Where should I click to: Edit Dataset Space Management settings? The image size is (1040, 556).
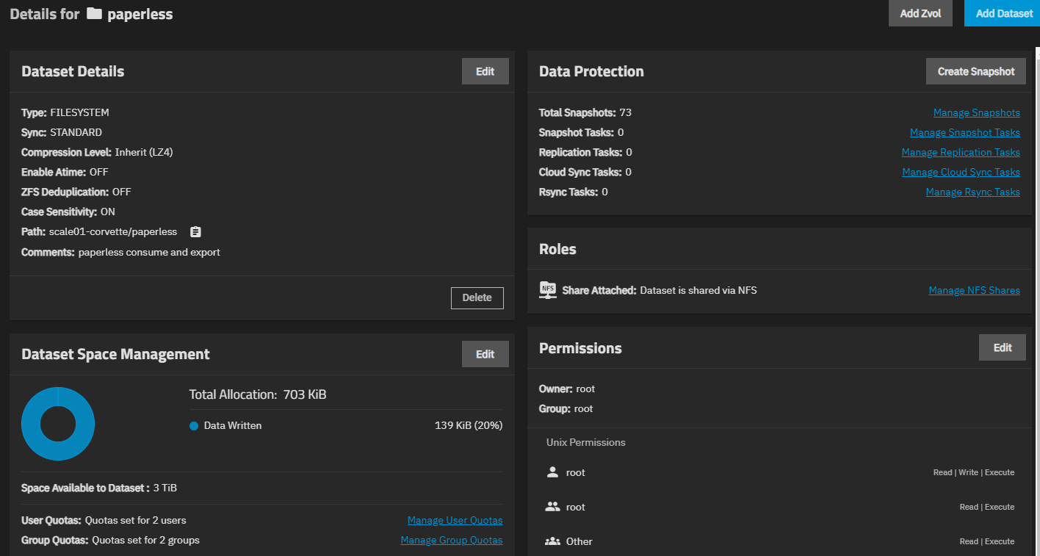pos(485,354)
